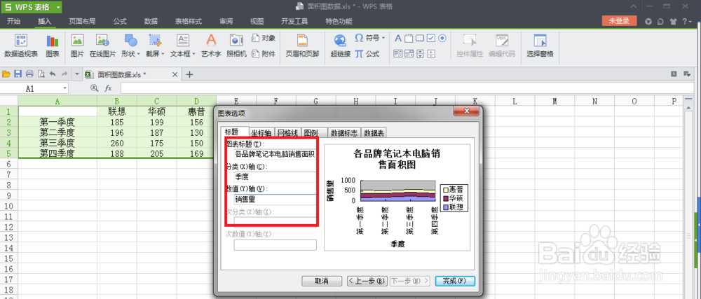Insert a label form control (A icon)
This screenshot has height=299, width=701.
click(398, 39)
